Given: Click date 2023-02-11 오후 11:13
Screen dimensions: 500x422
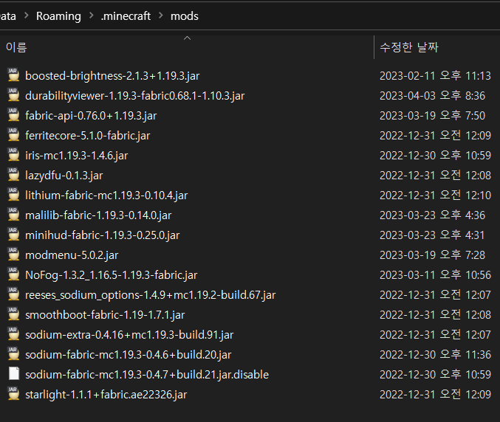Looking at the screenshot, I should point(435,76).
